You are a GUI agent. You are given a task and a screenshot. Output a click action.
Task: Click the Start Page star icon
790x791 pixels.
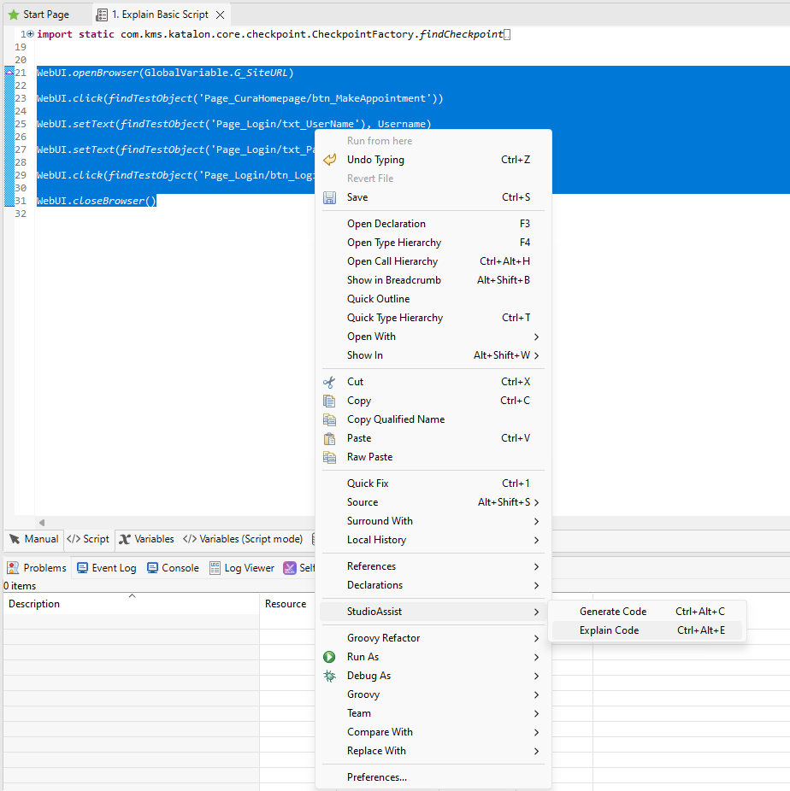[x=14, y=15]
